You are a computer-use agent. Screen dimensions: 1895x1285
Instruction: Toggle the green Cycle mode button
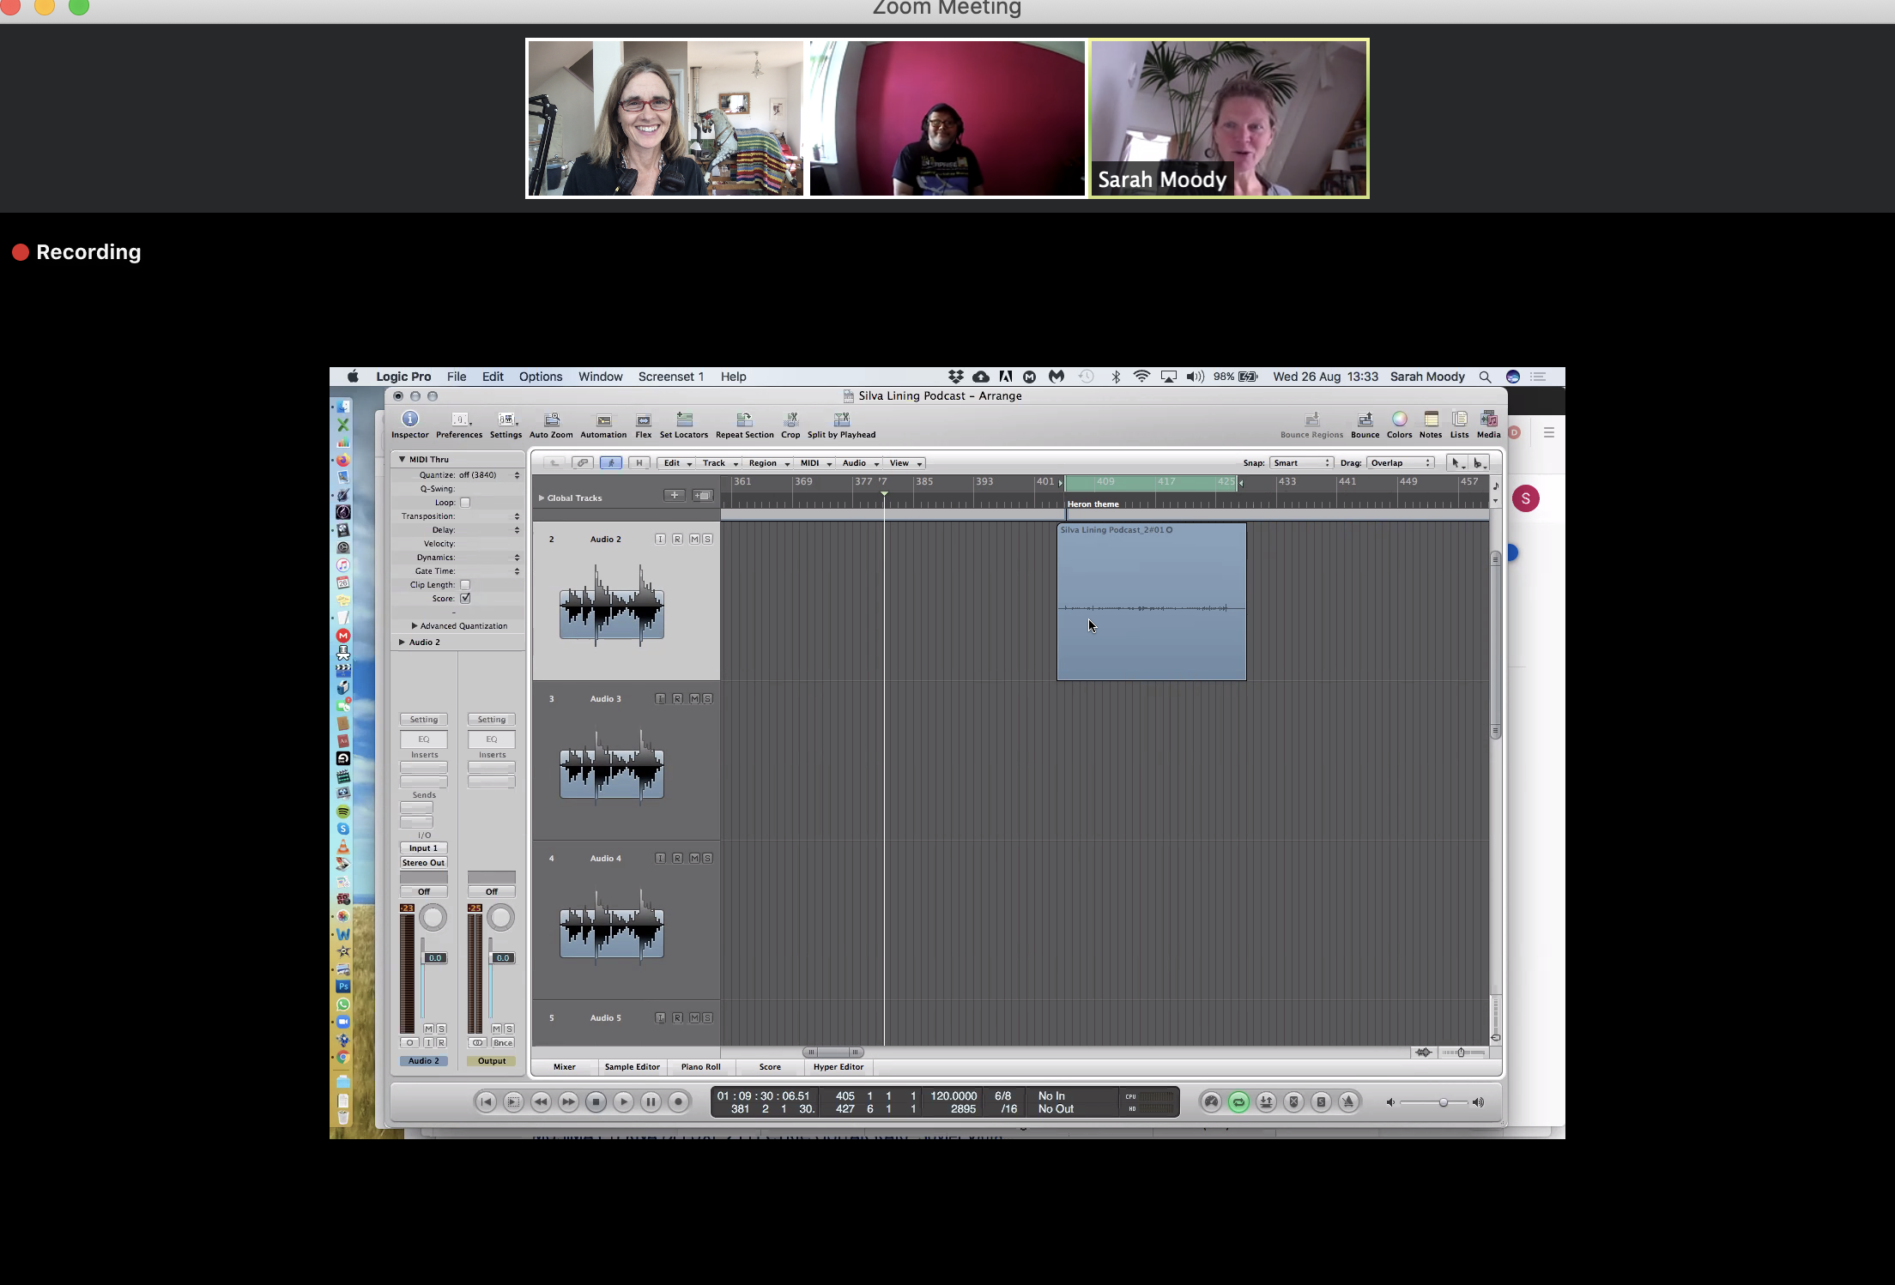pyautogui.click(x=1238, y=1102)
